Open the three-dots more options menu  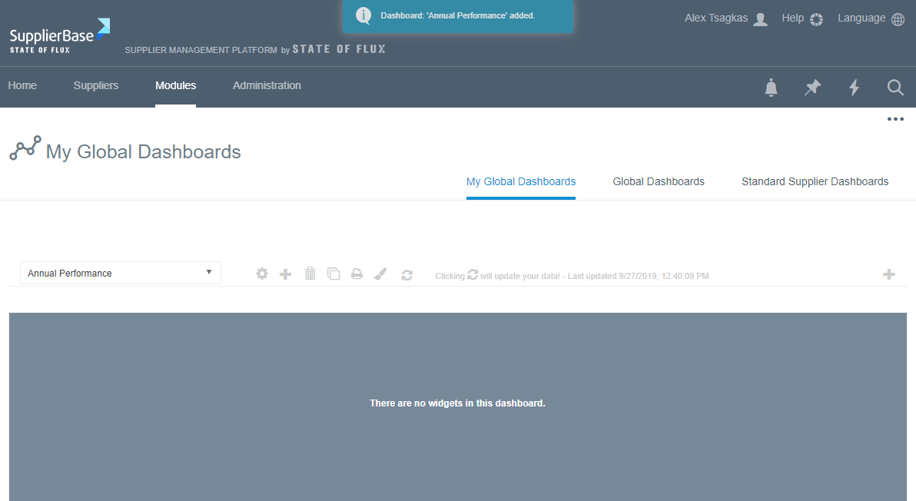click(x=895, y=119)
